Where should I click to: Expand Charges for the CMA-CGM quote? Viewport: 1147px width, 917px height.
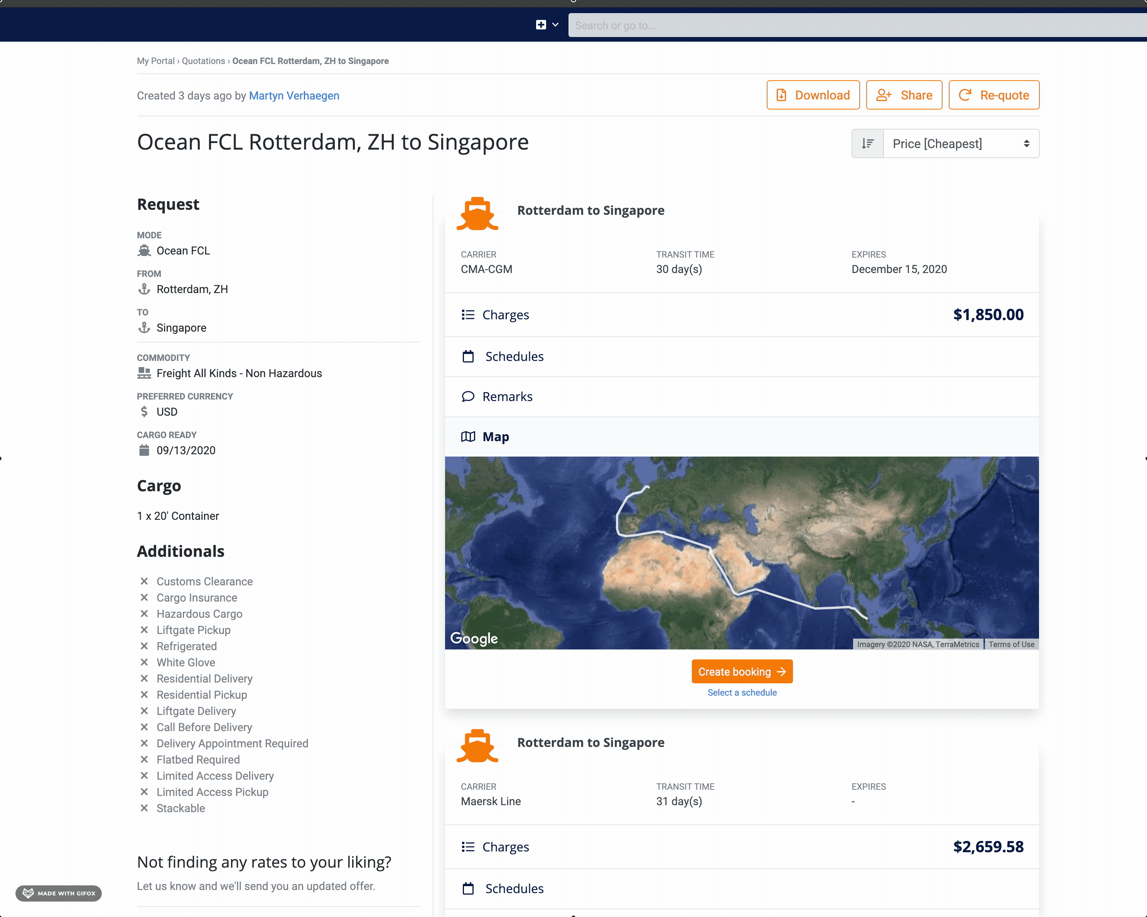(x=742, y=315)
